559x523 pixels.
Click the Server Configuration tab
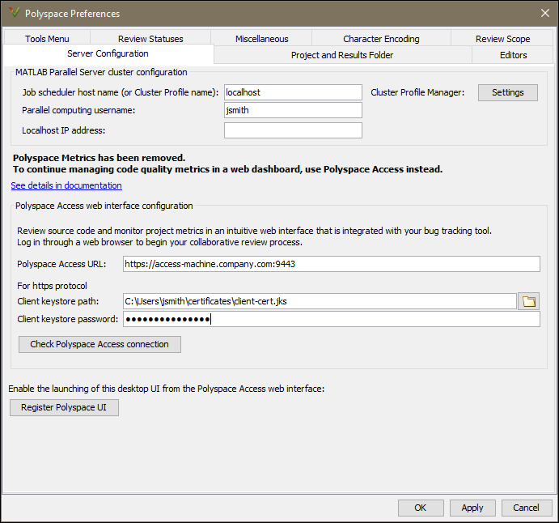click(108, 54)
